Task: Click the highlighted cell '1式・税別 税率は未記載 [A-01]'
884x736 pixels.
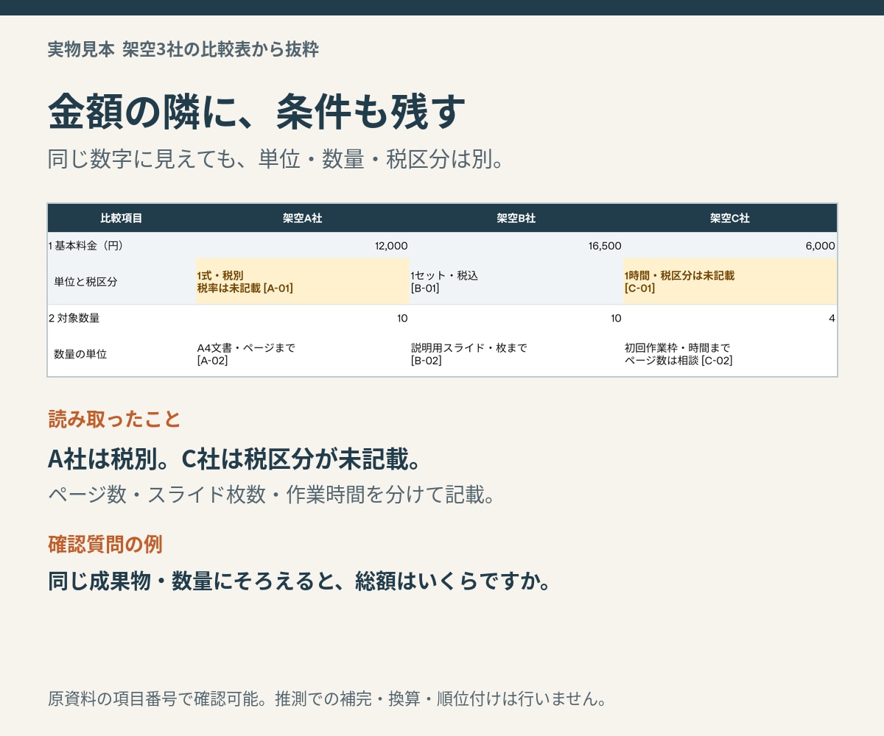Action: [x=303, y=282]
